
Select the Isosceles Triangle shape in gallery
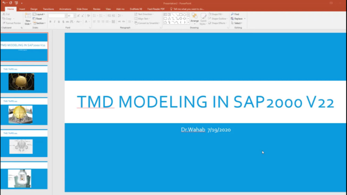pyautogui.click(x=169, y=18)
